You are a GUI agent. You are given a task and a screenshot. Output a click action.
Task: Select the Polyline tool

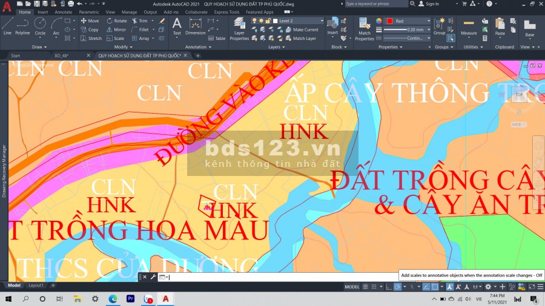click(x=22, y=26)
